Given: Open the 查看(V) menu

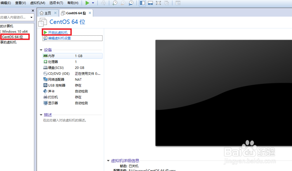Looking at the screenshot, I should (x=20, y=3).
